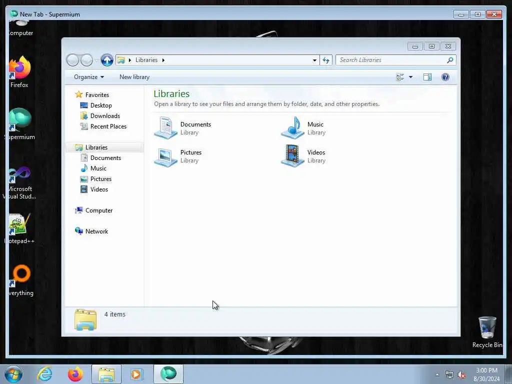This screenshot has height=384, width=512.
Task: Click the taskbar clock
Action: pyautogui.click(x=486, y=374)
